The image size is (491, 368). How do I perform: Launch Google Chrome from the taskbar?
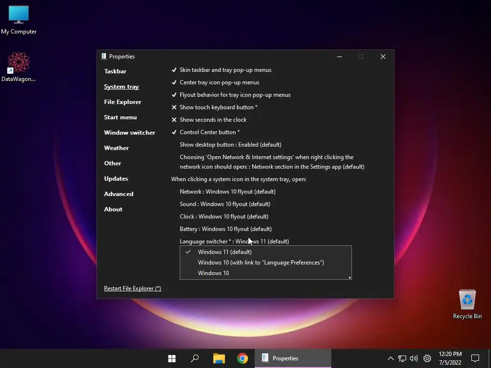click(x=242, y=358)
